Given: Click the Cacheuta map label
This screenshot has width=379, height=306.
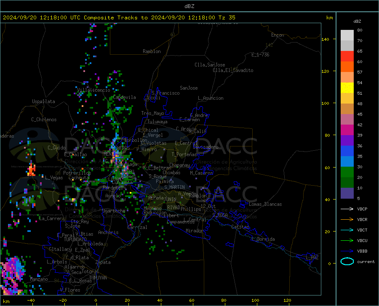Looking at the screenshot, I should [x=79, y=178].
